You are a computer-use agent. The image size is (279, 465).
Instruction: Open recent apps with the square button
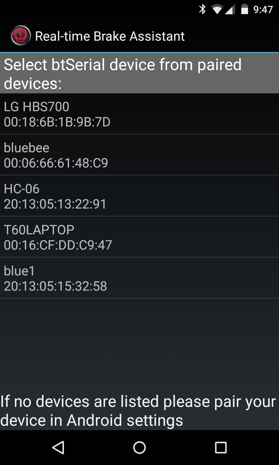click(x=221, y=448)
